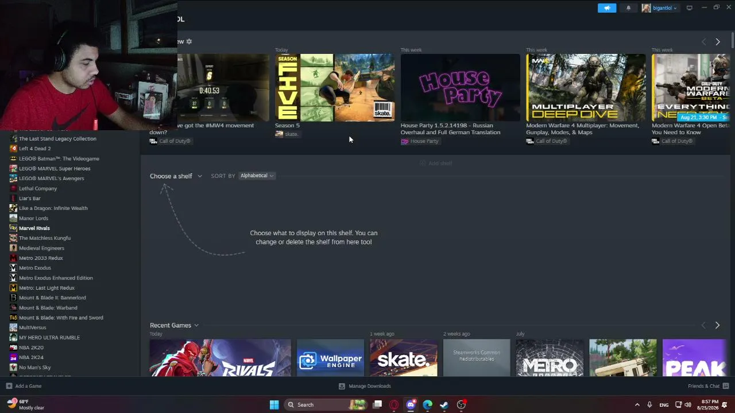Select No Man's Sky in library
The height and width of the screenshot is (413, 735).
(x=35, y=368)
